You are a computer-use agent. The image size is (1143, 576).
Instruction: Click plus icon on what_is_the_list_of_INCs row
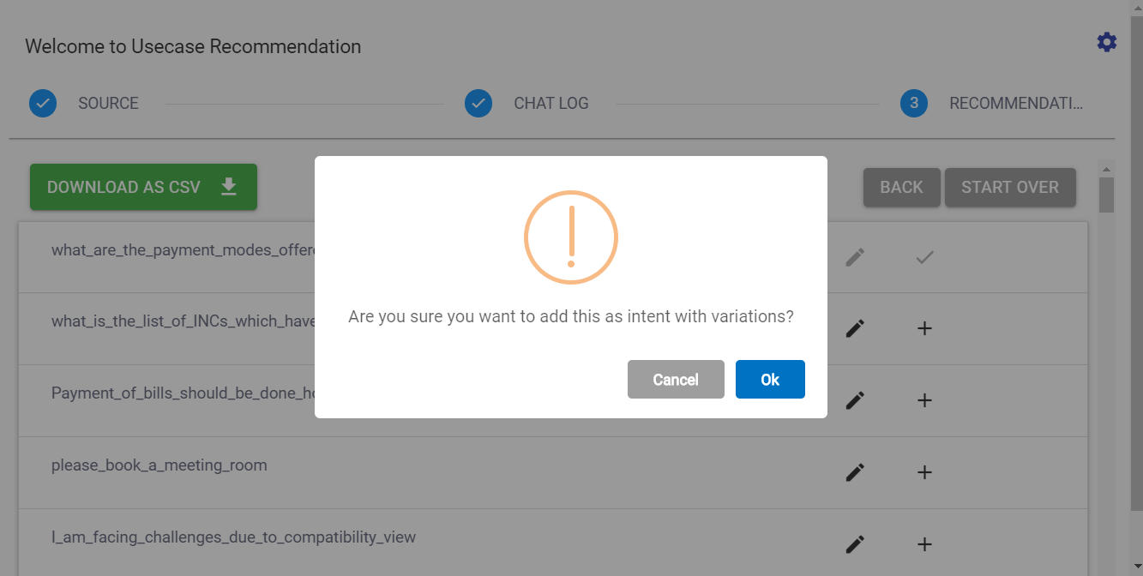coord(924,328)
